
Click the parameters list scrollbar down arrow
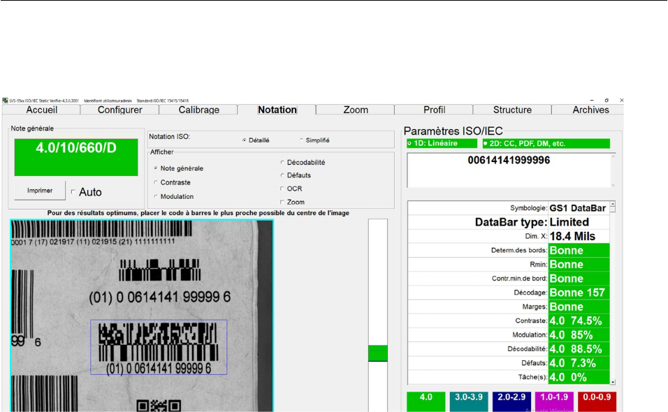[613, 382]
